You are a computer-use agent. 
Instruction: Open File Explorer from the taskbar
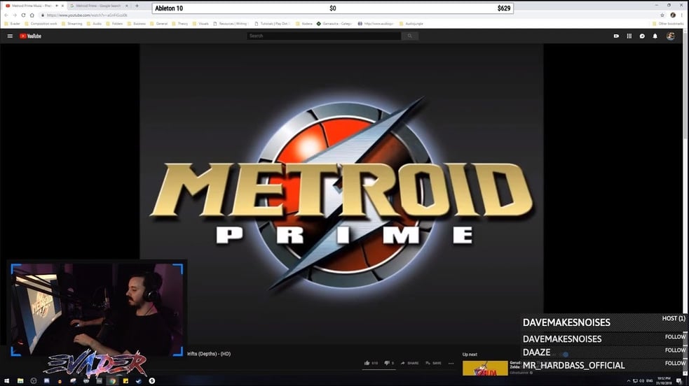(x=20, y=380)
